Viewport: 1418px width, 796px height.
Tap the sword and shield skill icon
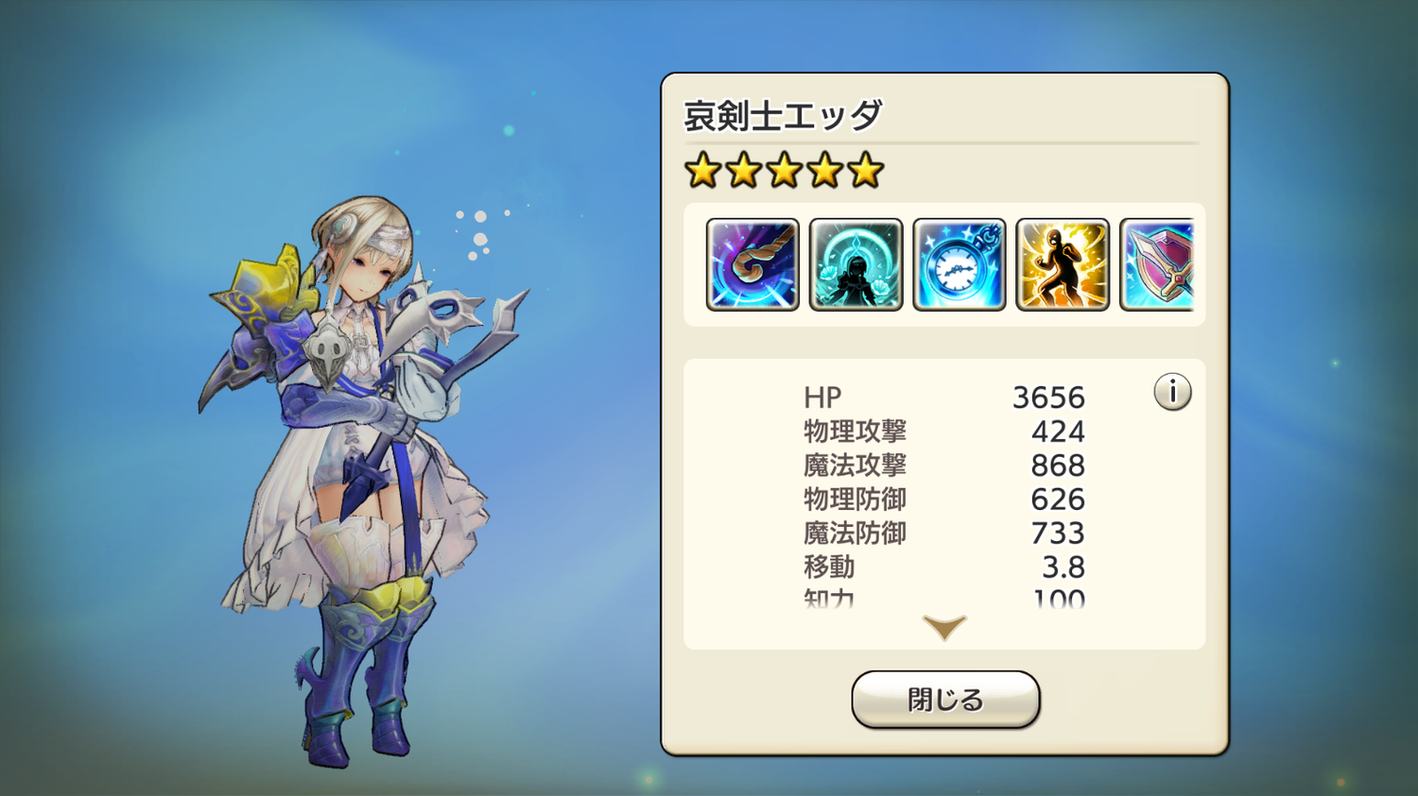coord(1157,264)
